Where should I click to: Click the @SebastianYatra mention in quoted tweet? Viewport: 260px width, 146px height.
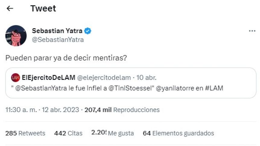(x=41, y=88)
